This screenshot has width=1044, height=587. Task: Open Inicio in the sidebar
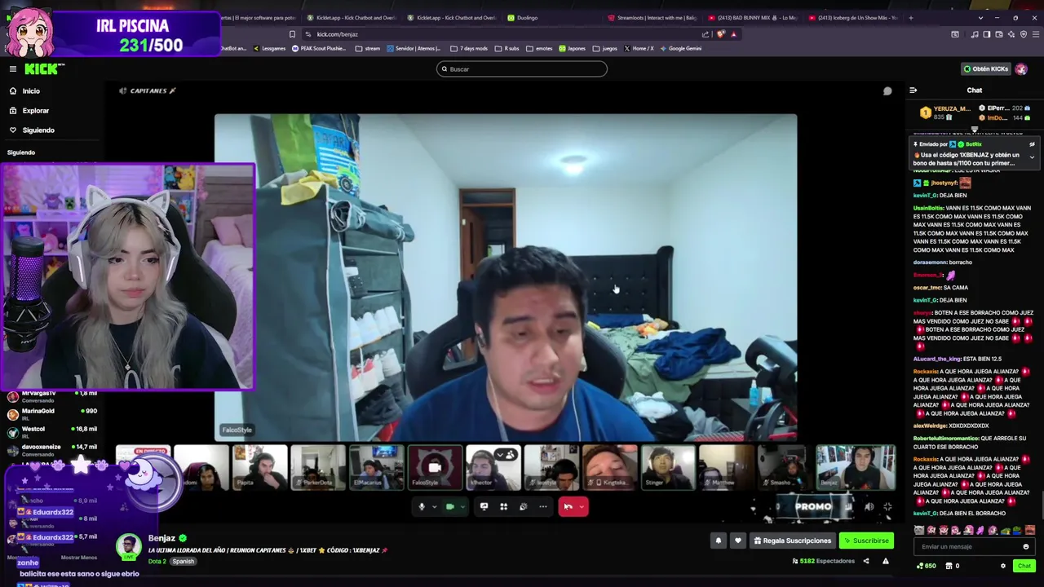point(31,90)
